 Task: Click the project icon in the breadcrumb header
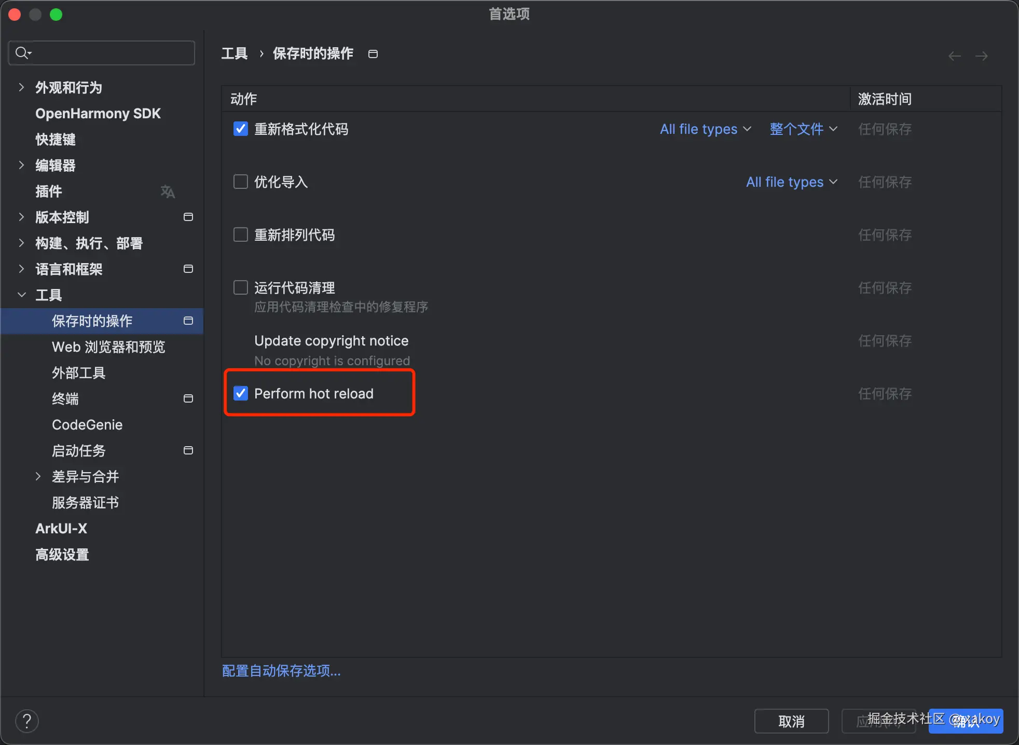(x=373, y=54)
